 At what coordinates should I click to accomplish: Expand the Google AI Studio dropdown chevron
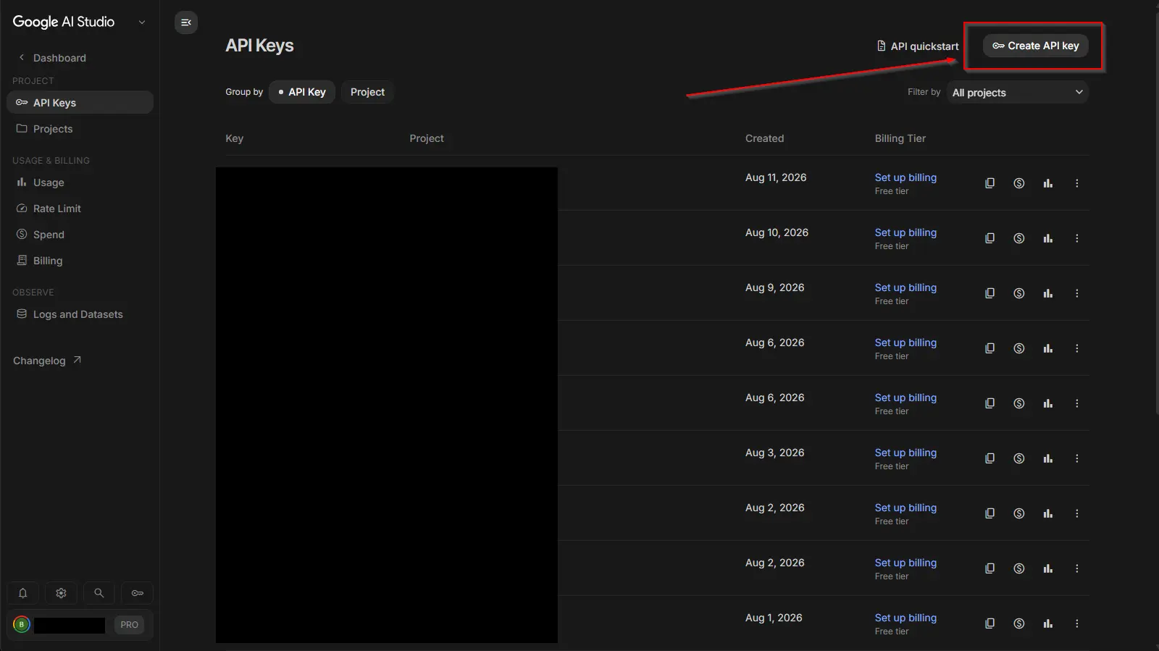[142, 22]
